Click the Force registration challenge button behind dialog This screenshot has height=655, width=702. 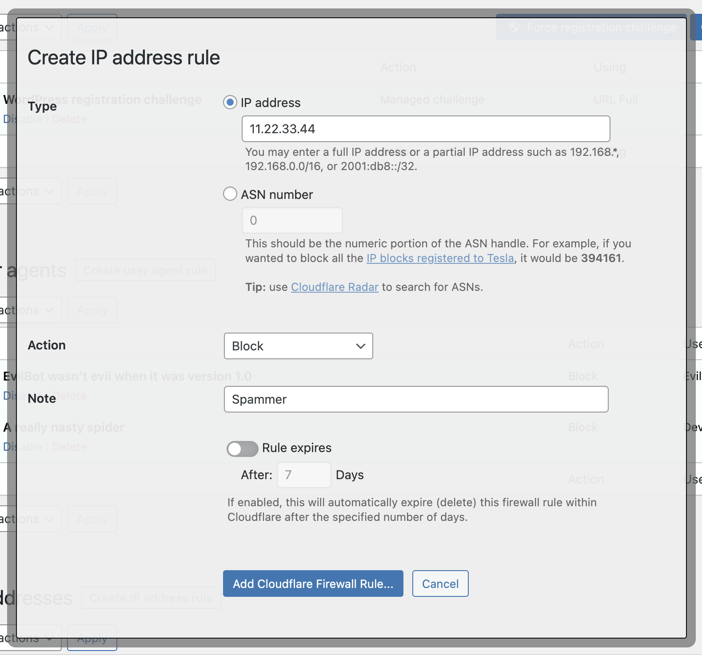(591, 28)
